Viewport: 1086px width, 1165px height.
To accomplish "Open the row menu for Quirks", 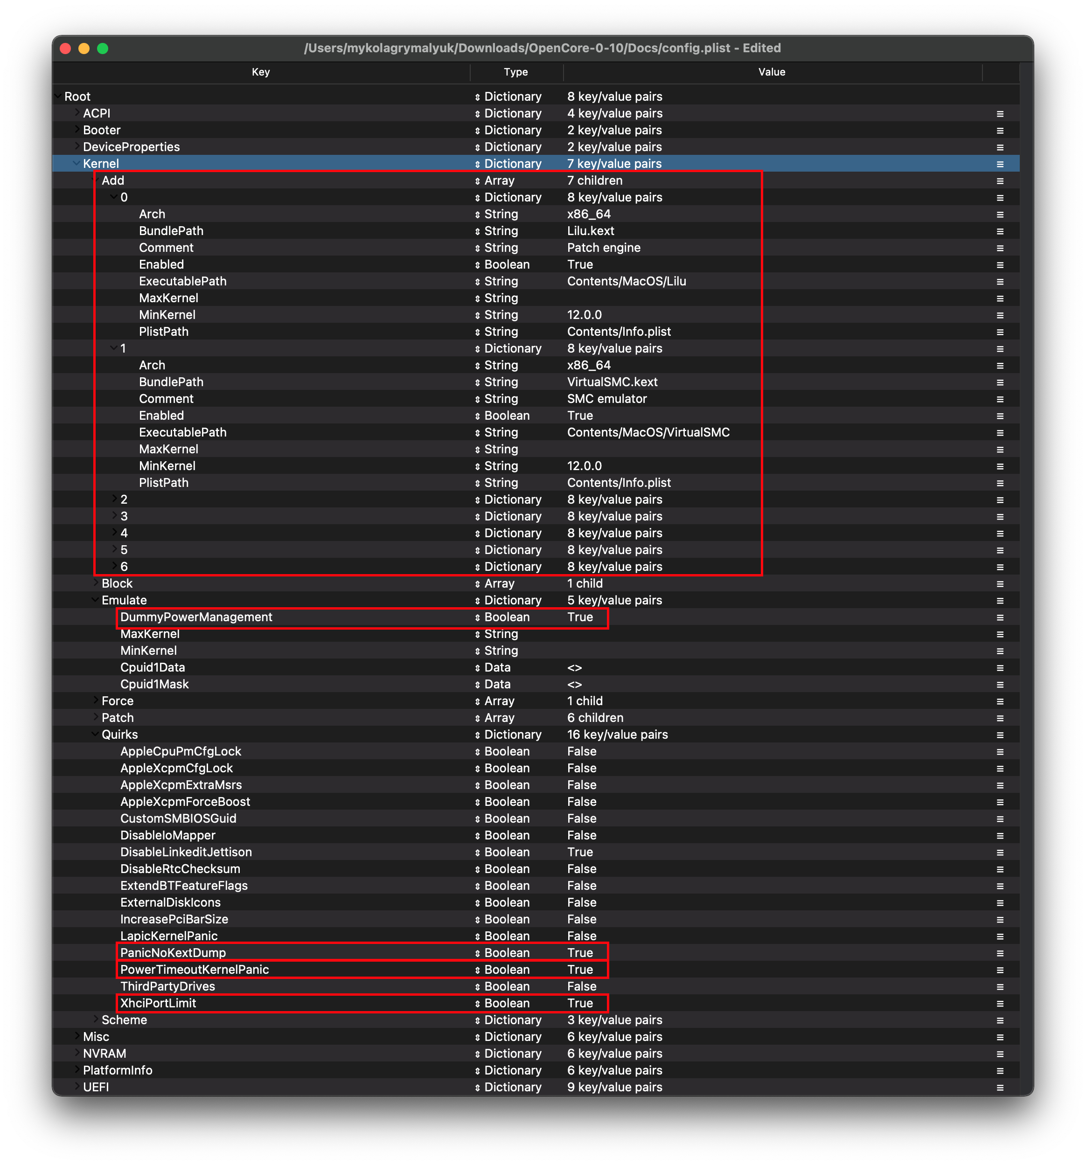I will click(1000, 735).
